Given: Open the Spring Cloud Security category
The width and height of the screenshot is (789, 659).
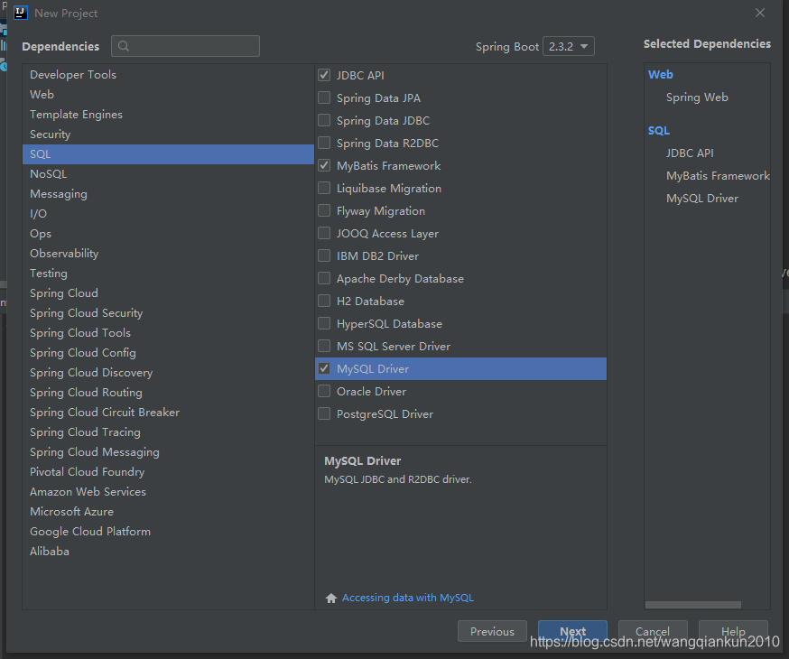Looking at the screenshot, I should 168,313.
